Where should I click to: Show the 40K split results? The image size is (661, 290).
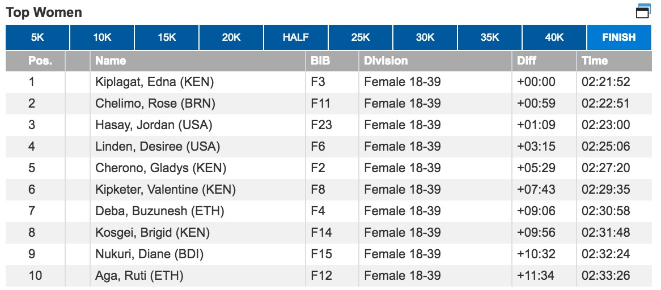[x=554, y=38]
